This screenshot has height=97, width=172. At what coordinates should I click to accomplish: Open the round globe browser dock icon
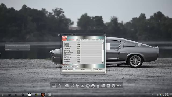pos(88,86)
